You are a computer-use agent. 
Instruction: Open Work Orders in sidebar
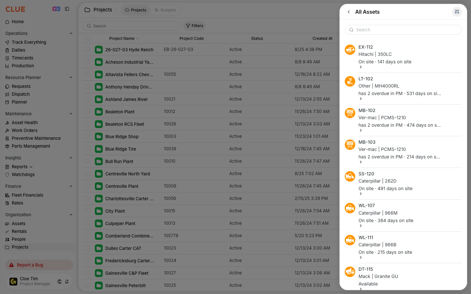click(x=25, y=131)
